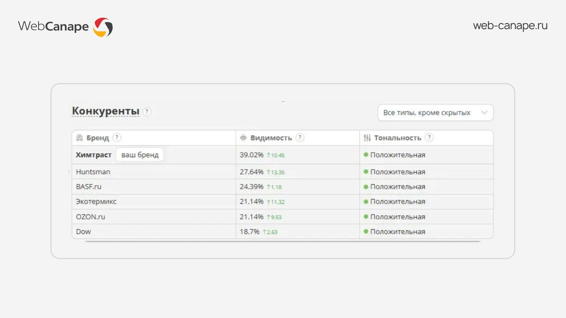
Task: Sort table by Видимость column header
Action: pos(271,138)
